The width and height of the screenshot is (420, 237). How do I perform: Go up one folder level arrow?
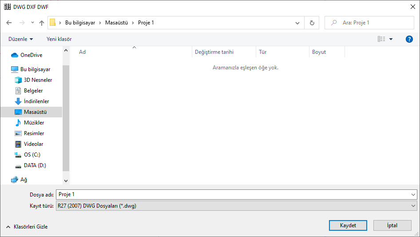click(42, 23)
